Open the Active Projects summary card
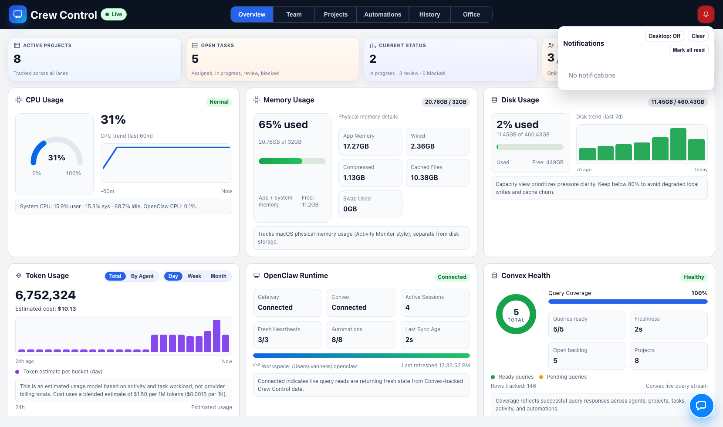Screen dimensions: 723x427 pos(95,59)
